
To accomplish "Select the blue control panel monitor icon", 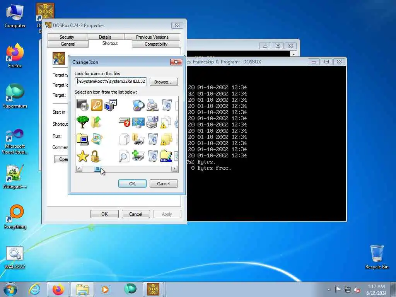I will (138, 122).
